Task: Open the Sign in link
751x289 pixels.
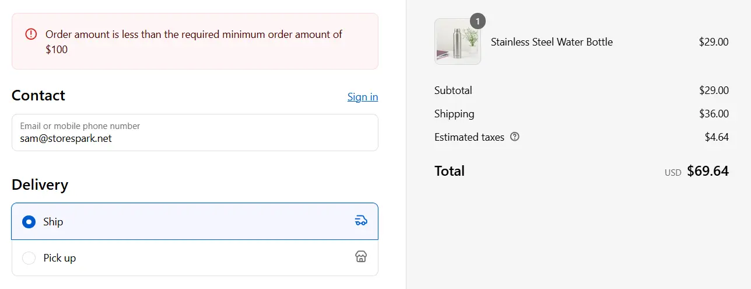Action: coord(362,97)
